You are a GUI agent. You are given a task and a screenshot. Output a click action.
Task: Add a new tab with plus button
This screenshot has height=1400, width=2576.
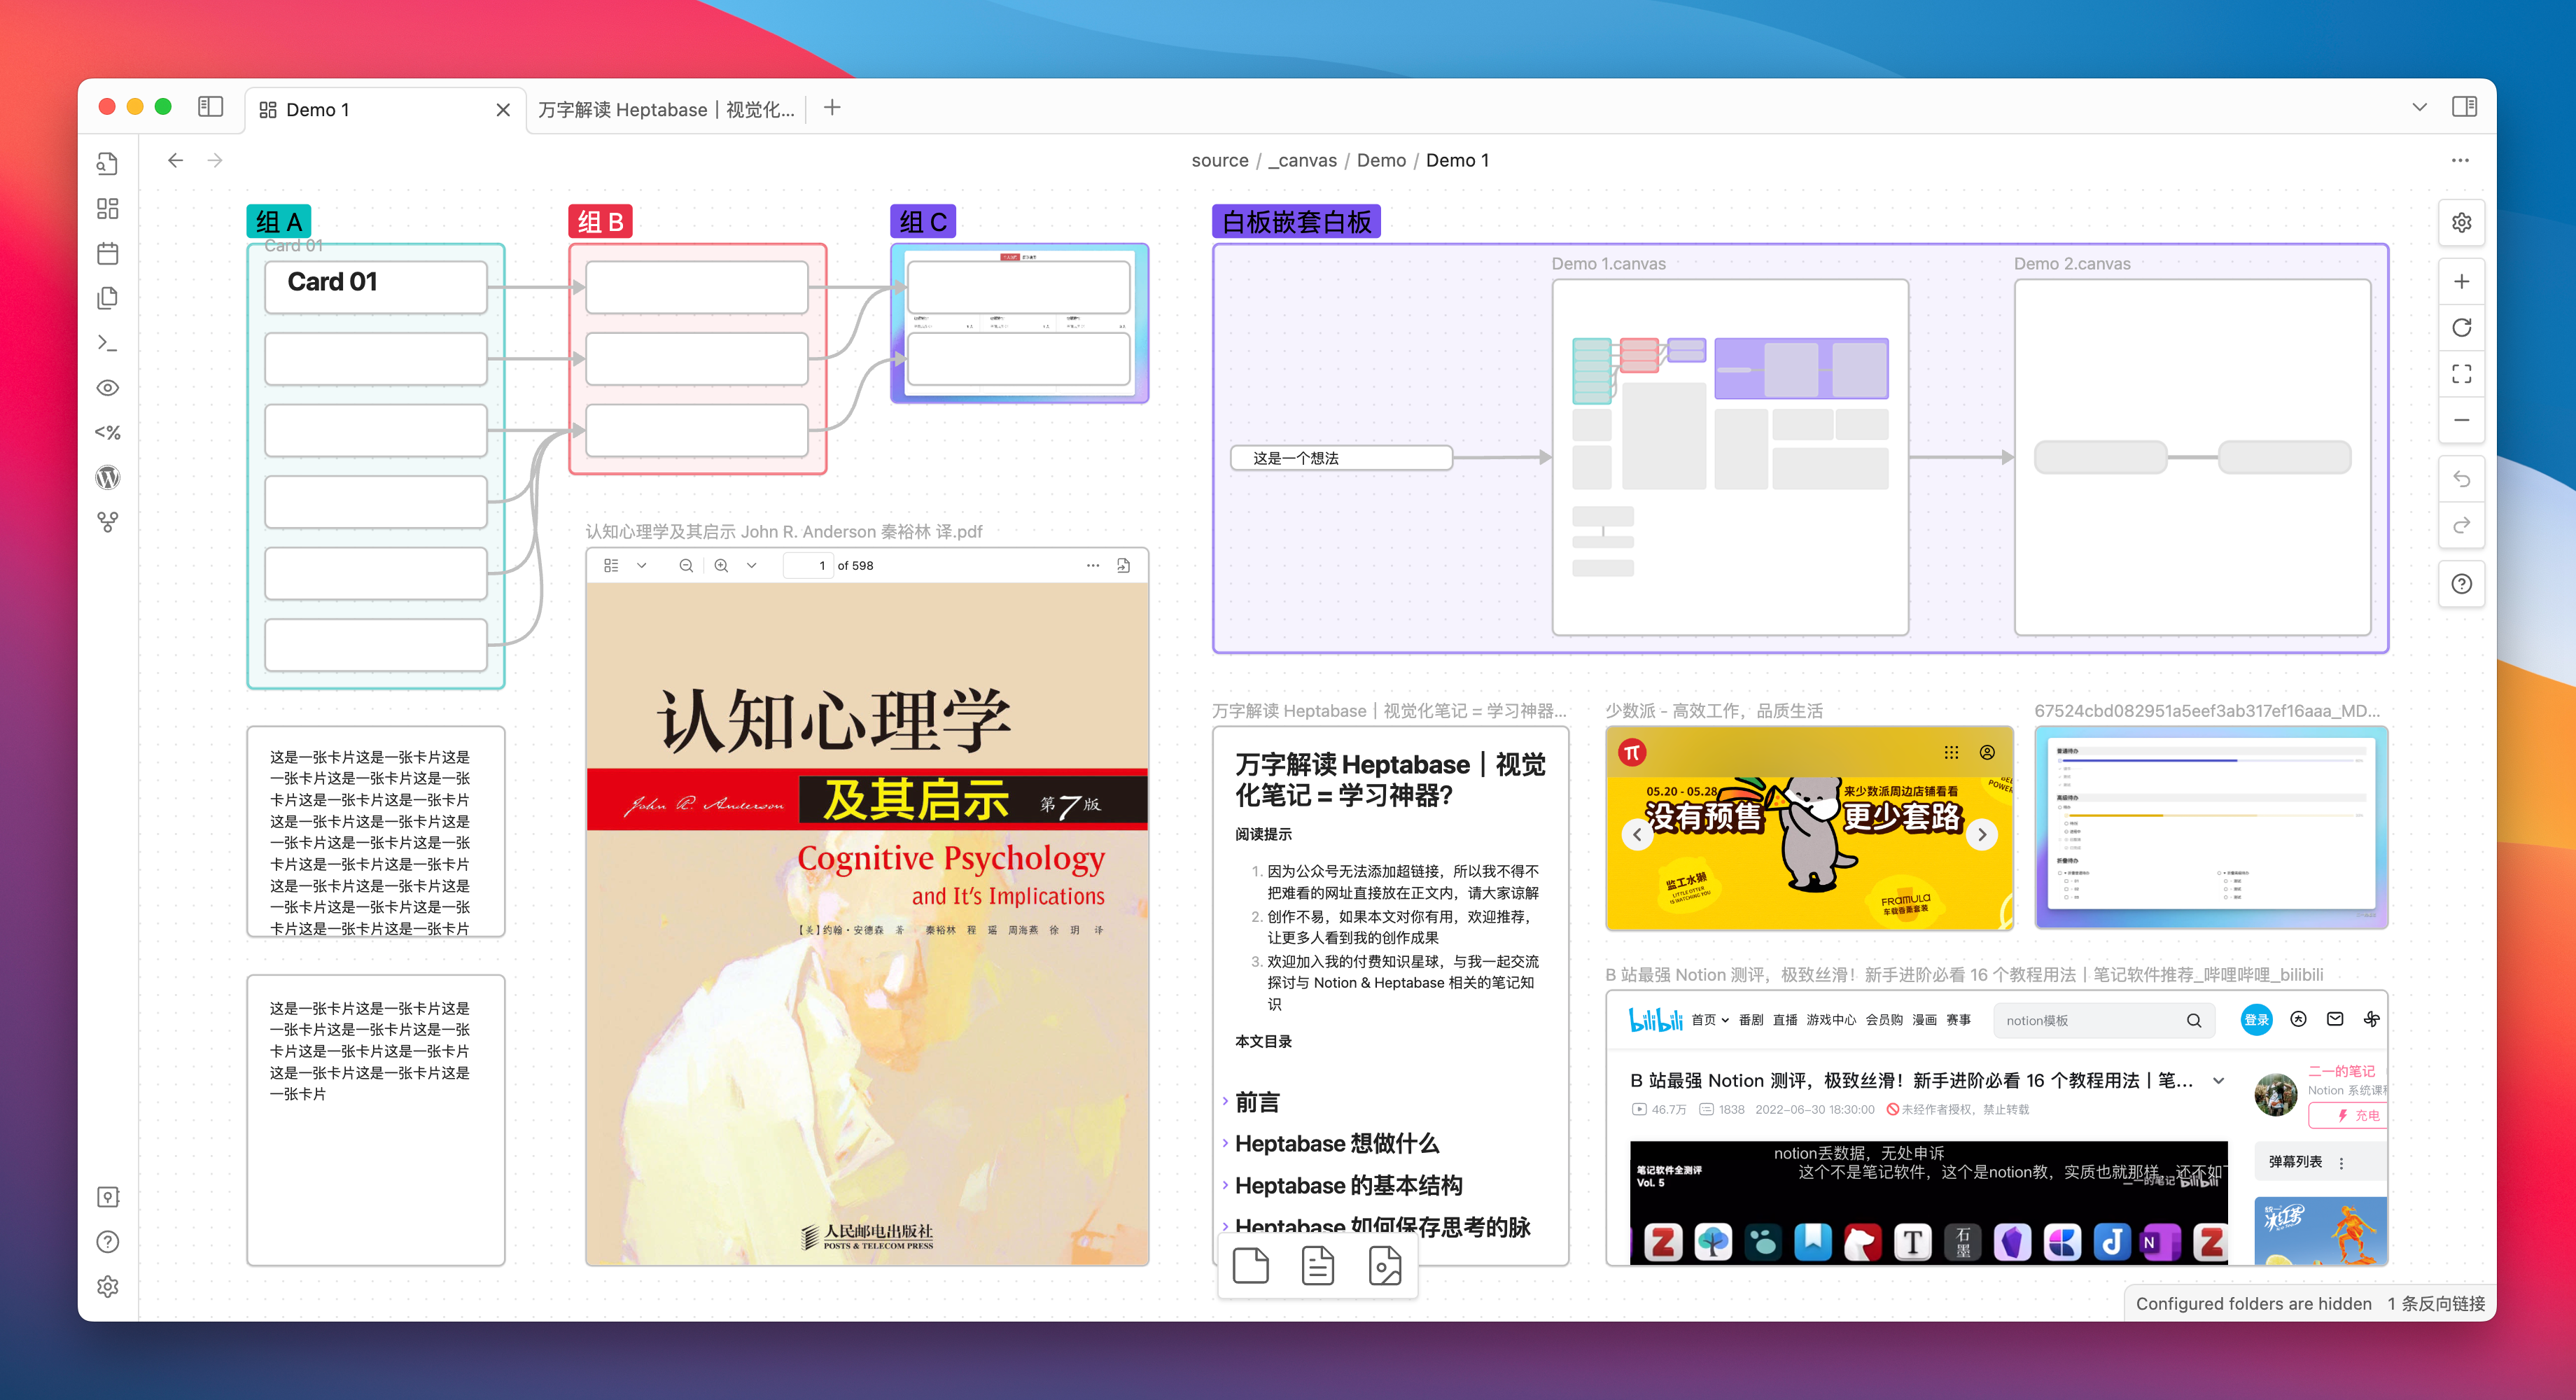[832, 108]
